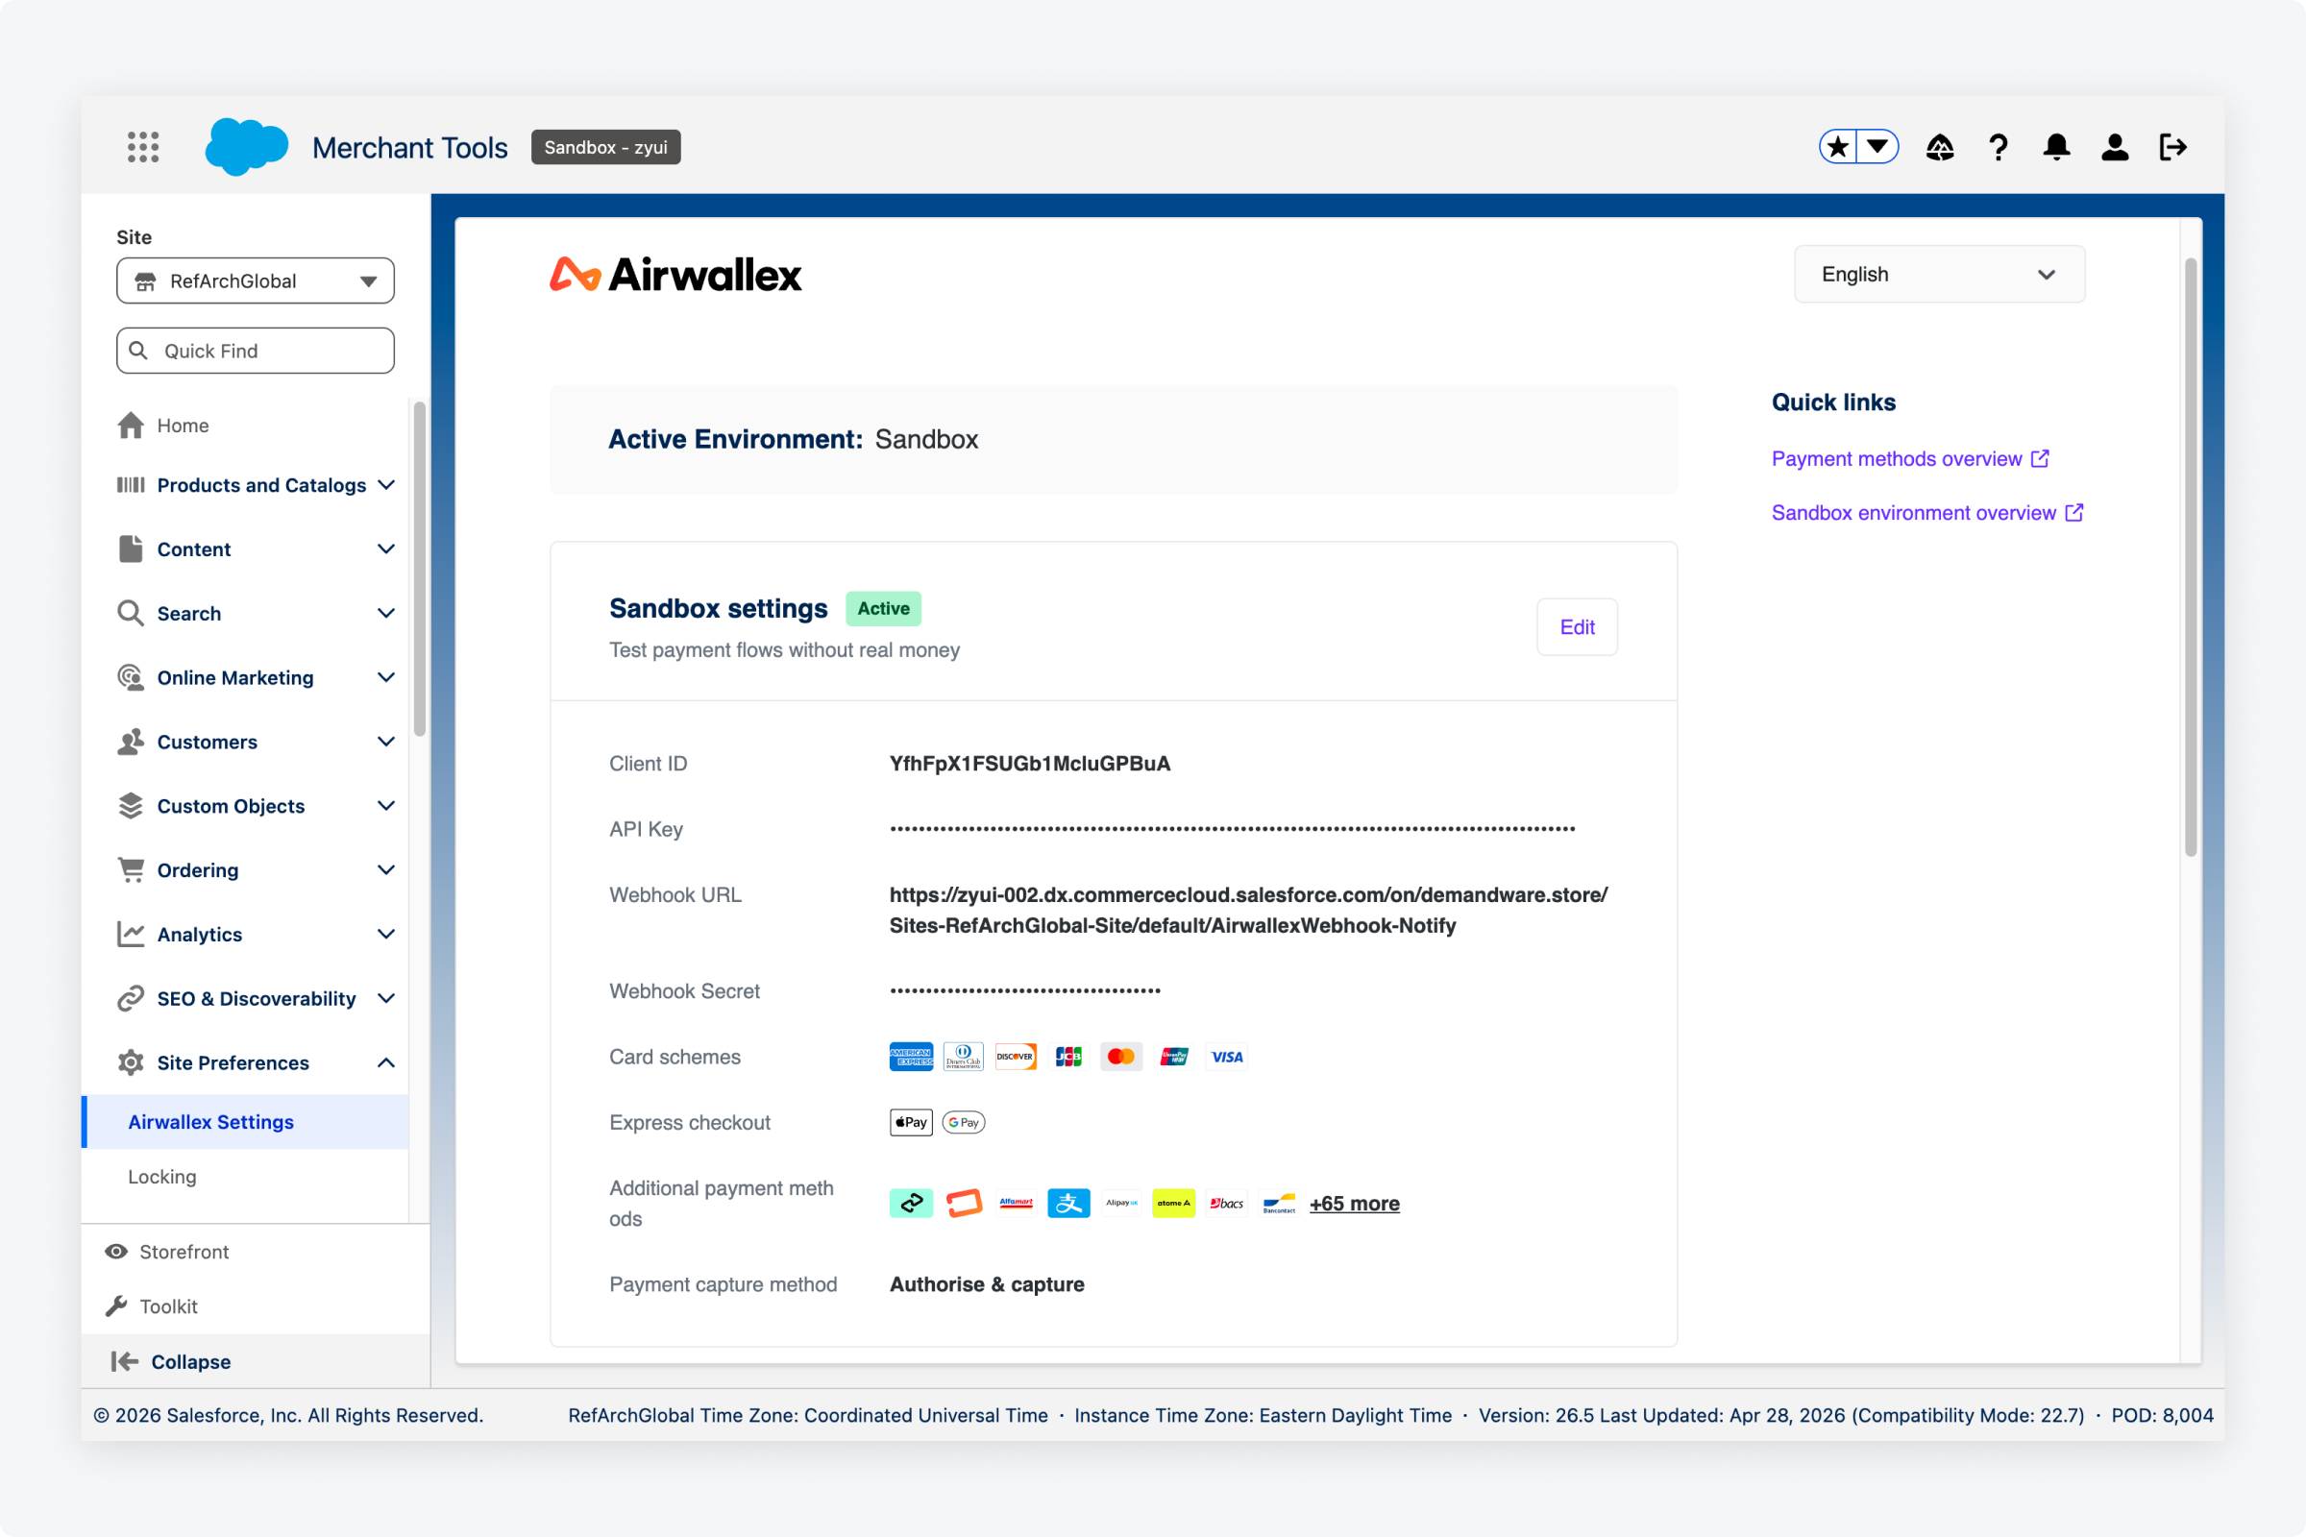This screenshot has height=1537, width=2306.
Task: Click the Google Pay icon
Action: [x=964, y=1122]
